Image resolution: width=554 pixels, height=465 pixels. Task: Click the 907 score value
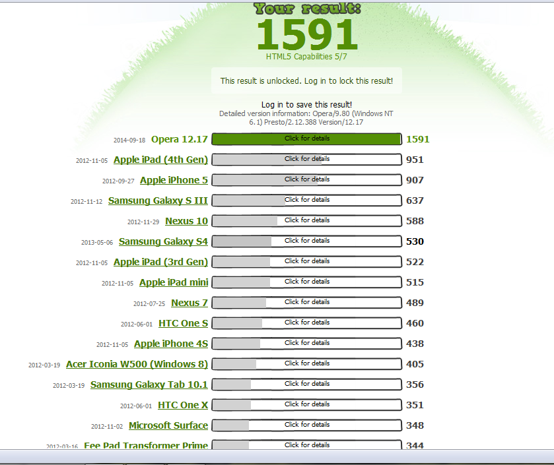[415, 180]
